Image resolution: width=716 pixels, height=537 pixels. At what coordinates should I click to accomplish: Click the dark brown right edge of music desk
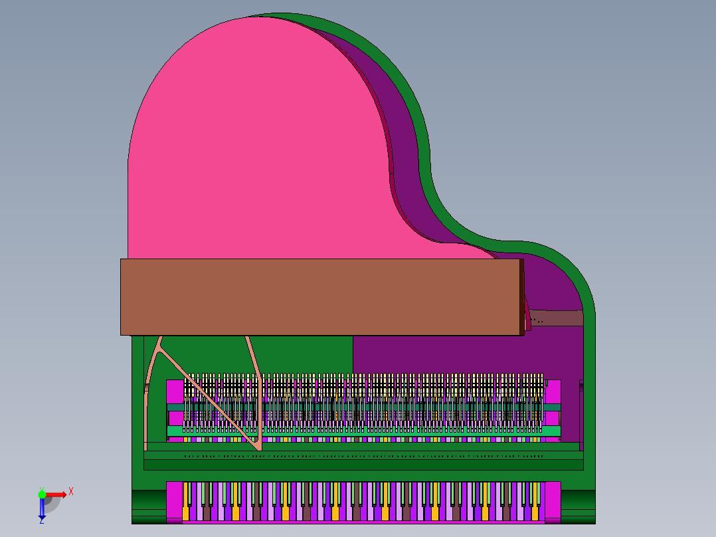(x=522, y=297)
